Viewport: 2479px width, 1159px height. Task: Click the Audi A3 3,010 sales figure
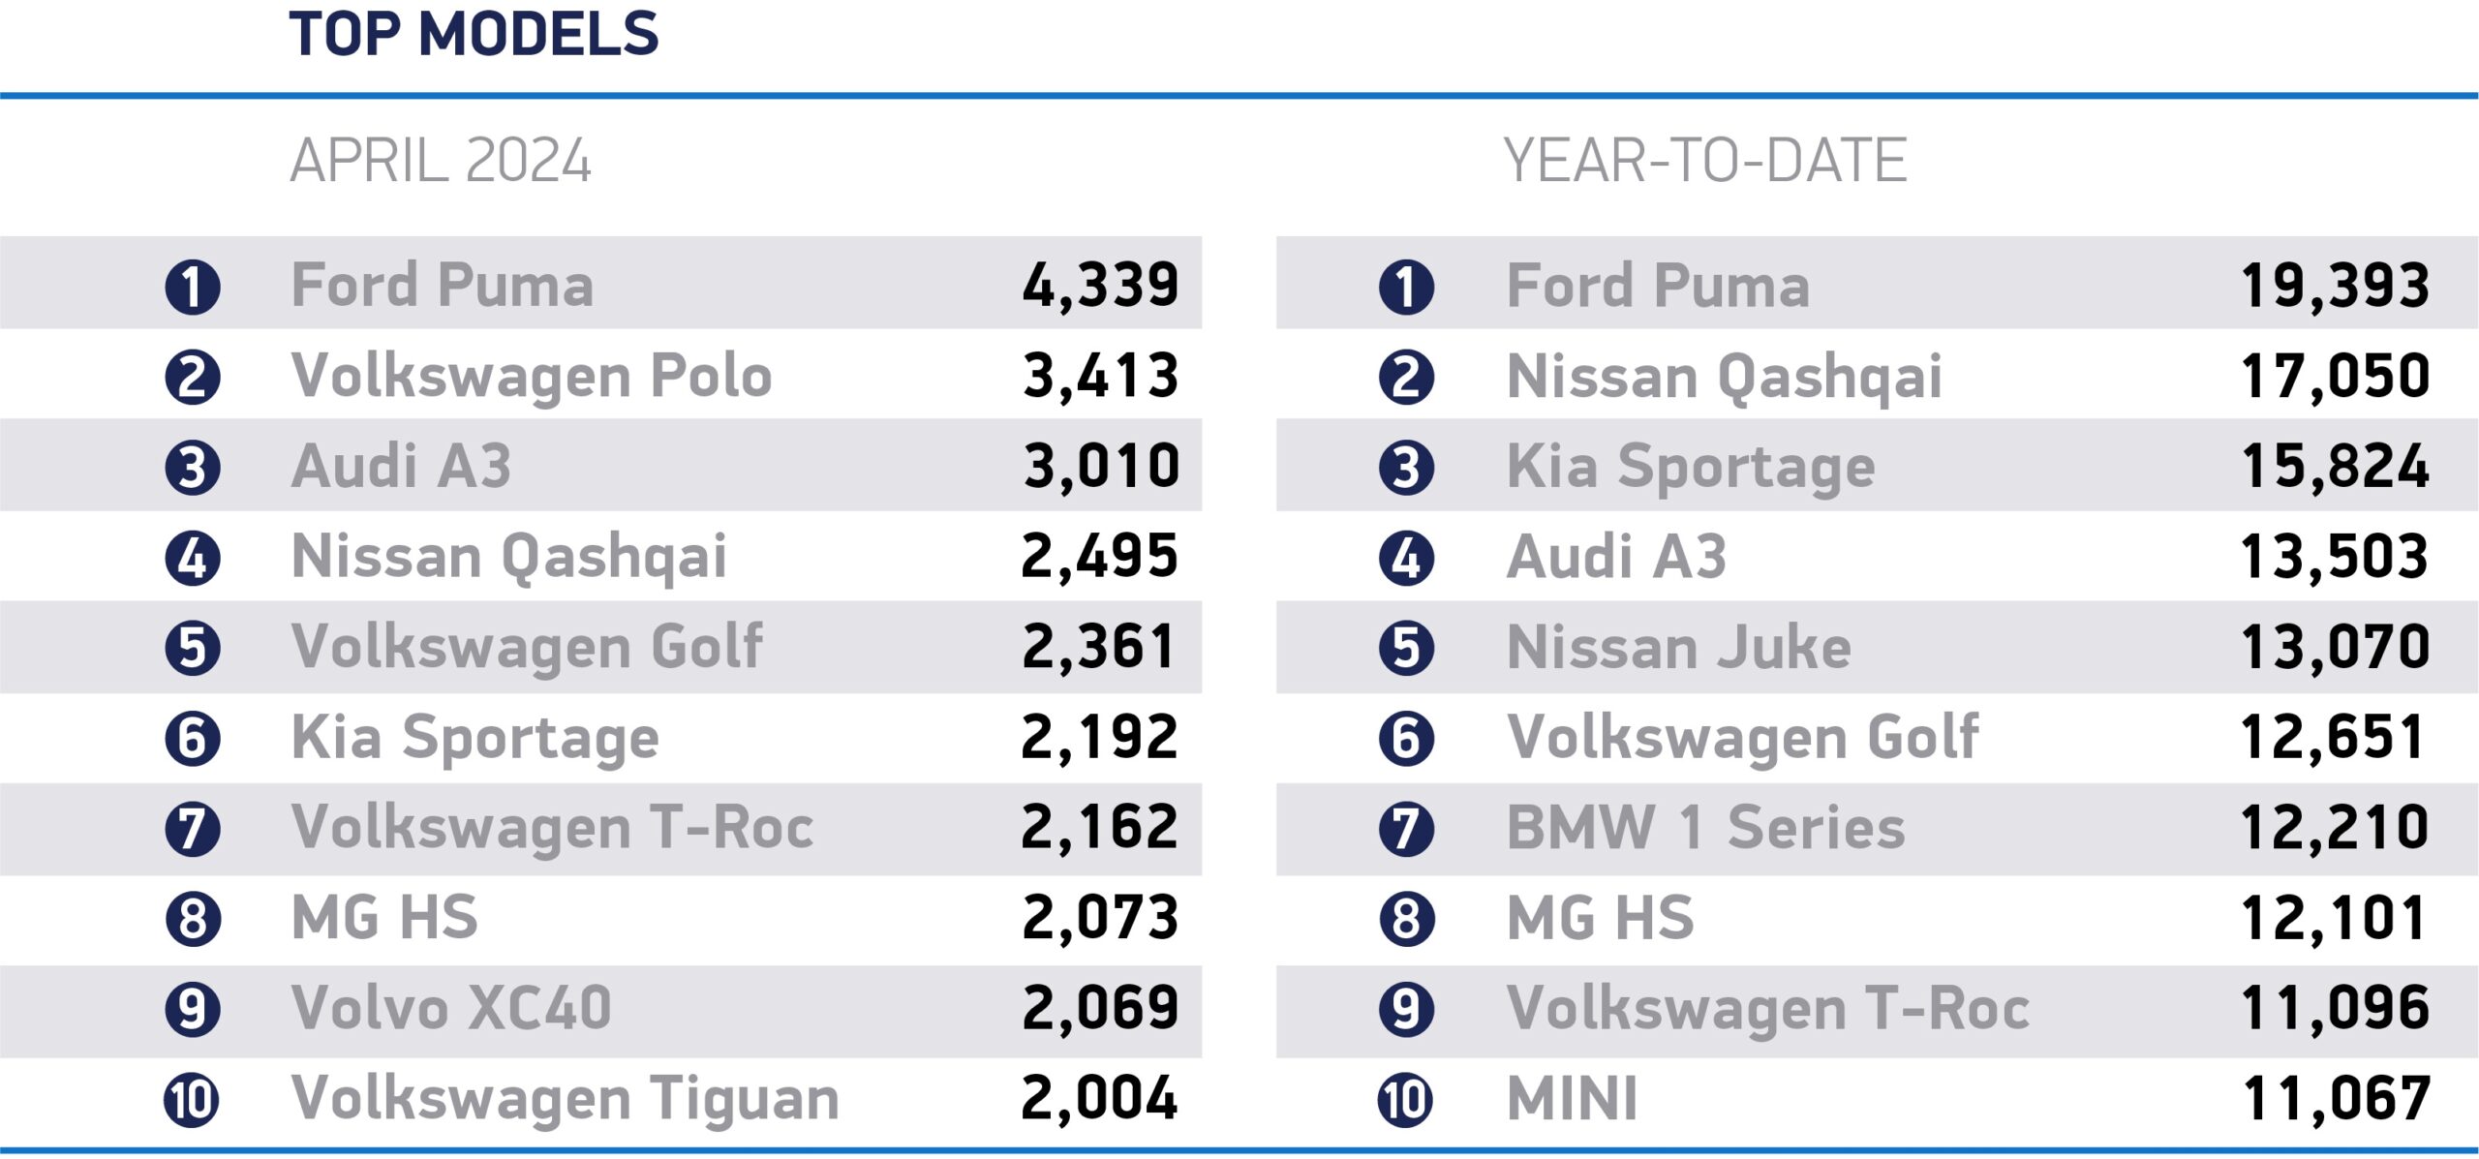1101,467
